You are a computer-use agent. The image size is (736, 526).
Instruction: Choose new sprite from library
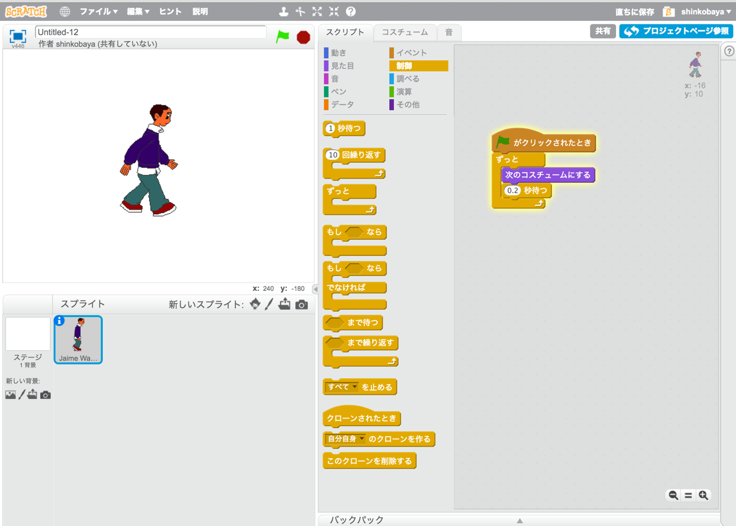tap(255, 304)
